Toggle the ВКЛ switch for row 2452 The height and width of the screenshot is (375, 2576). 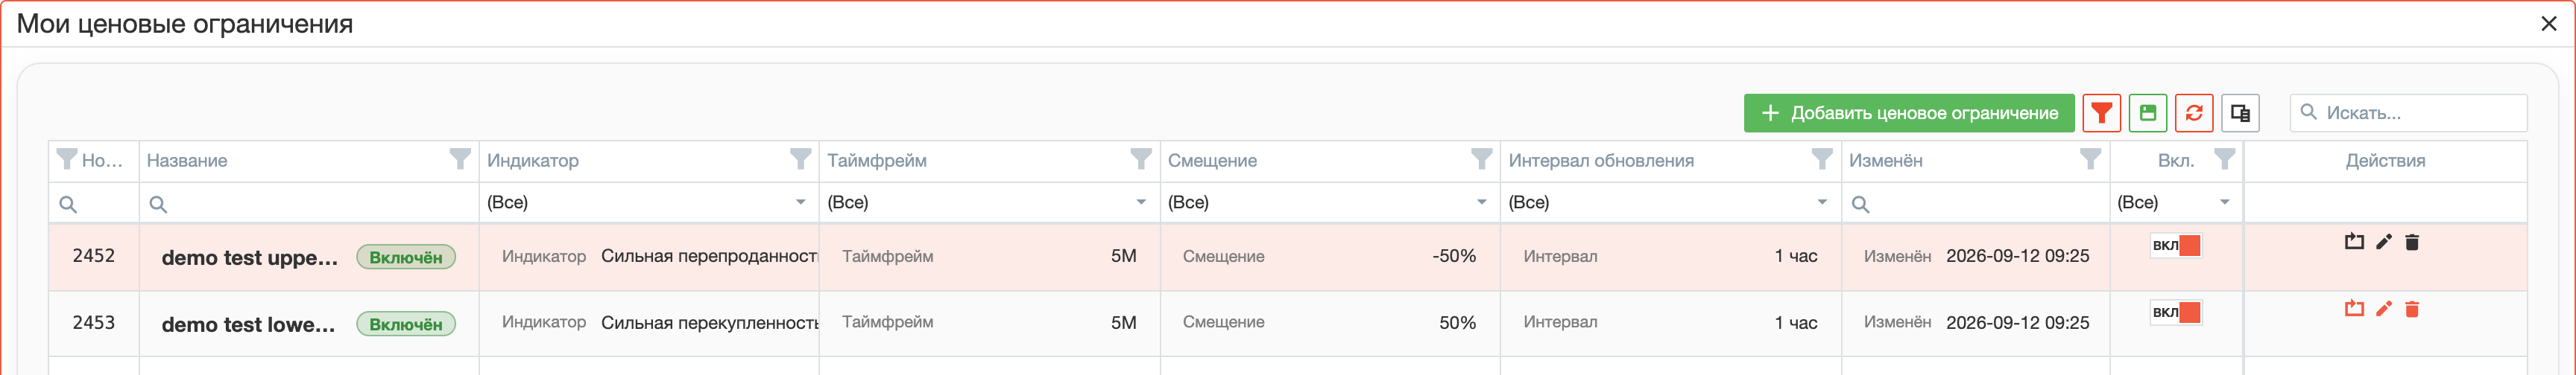2176,246
